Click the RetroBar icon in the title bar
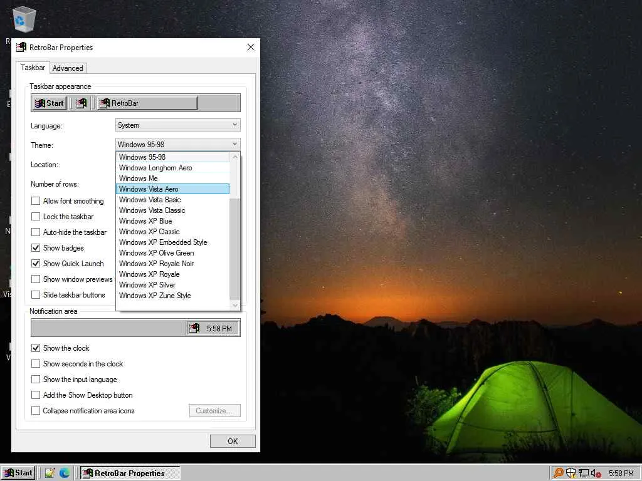Image resolution: width=642 pixels, height=481 pixels. (21, 48)
